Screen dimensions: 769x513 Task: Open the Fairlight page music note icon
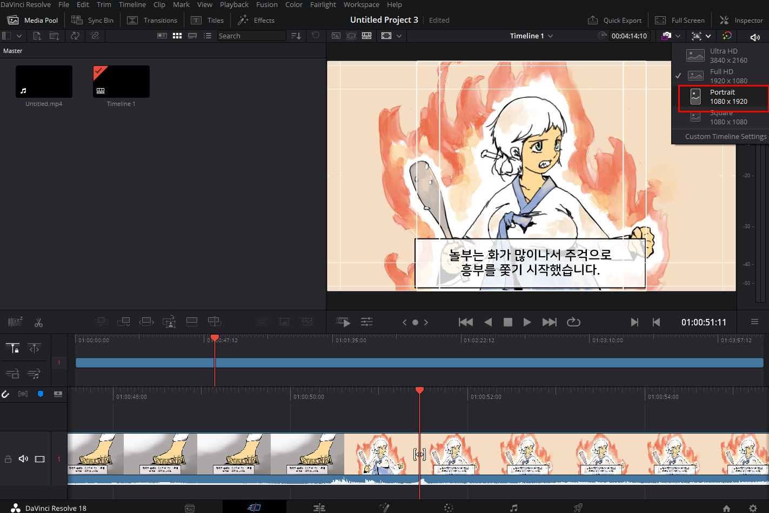513,508
